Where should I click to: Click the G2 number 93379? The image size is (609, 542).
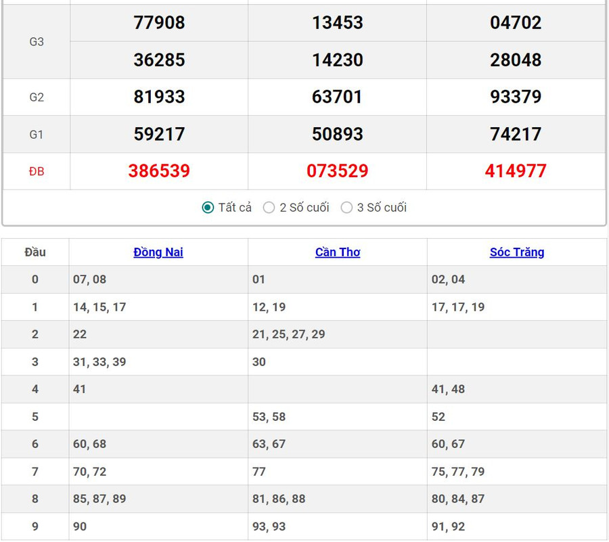click(x=516, y=97)
